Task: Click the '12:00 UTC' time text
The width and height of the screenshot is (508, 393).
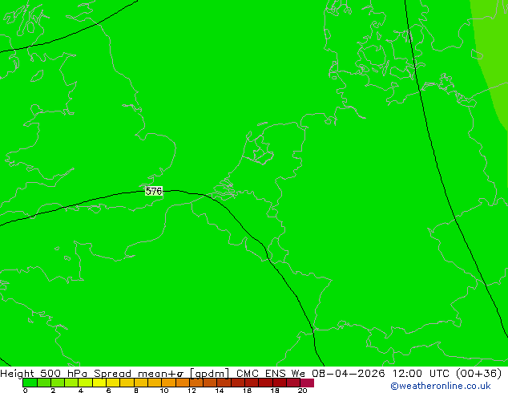Action: 421,374
